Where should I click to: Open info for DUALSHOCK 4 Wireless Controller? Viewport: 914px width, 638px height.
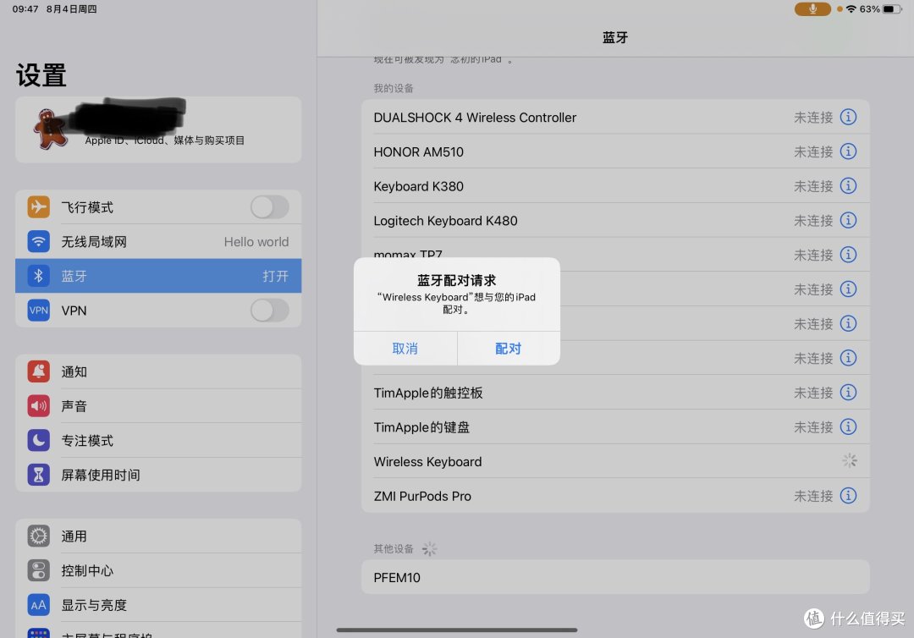(848, 118)
